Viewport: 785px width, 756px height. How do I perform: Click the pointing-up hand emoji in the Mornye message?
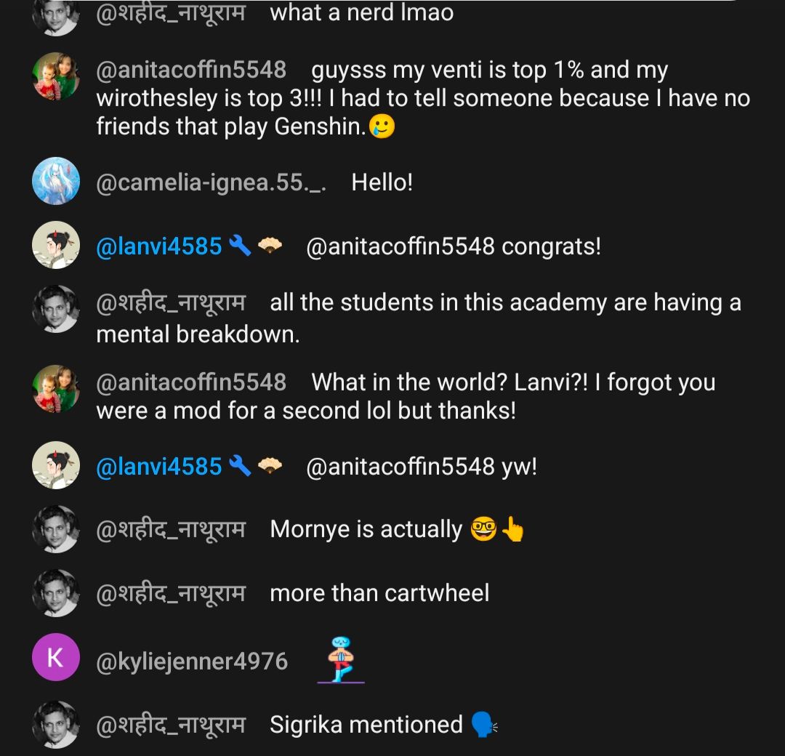[x=512, y=531]
